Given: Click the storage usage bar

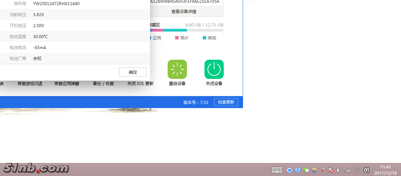Looking at the screenshot, I should tap(186, 30).
